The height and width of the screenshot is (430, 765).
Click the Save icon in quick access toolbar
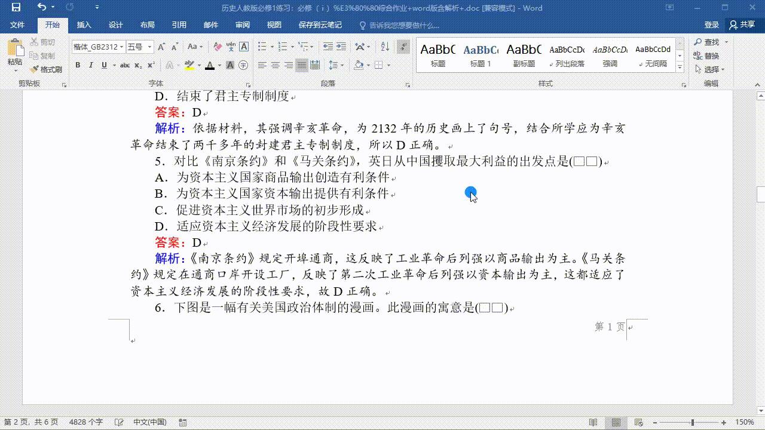16,7
